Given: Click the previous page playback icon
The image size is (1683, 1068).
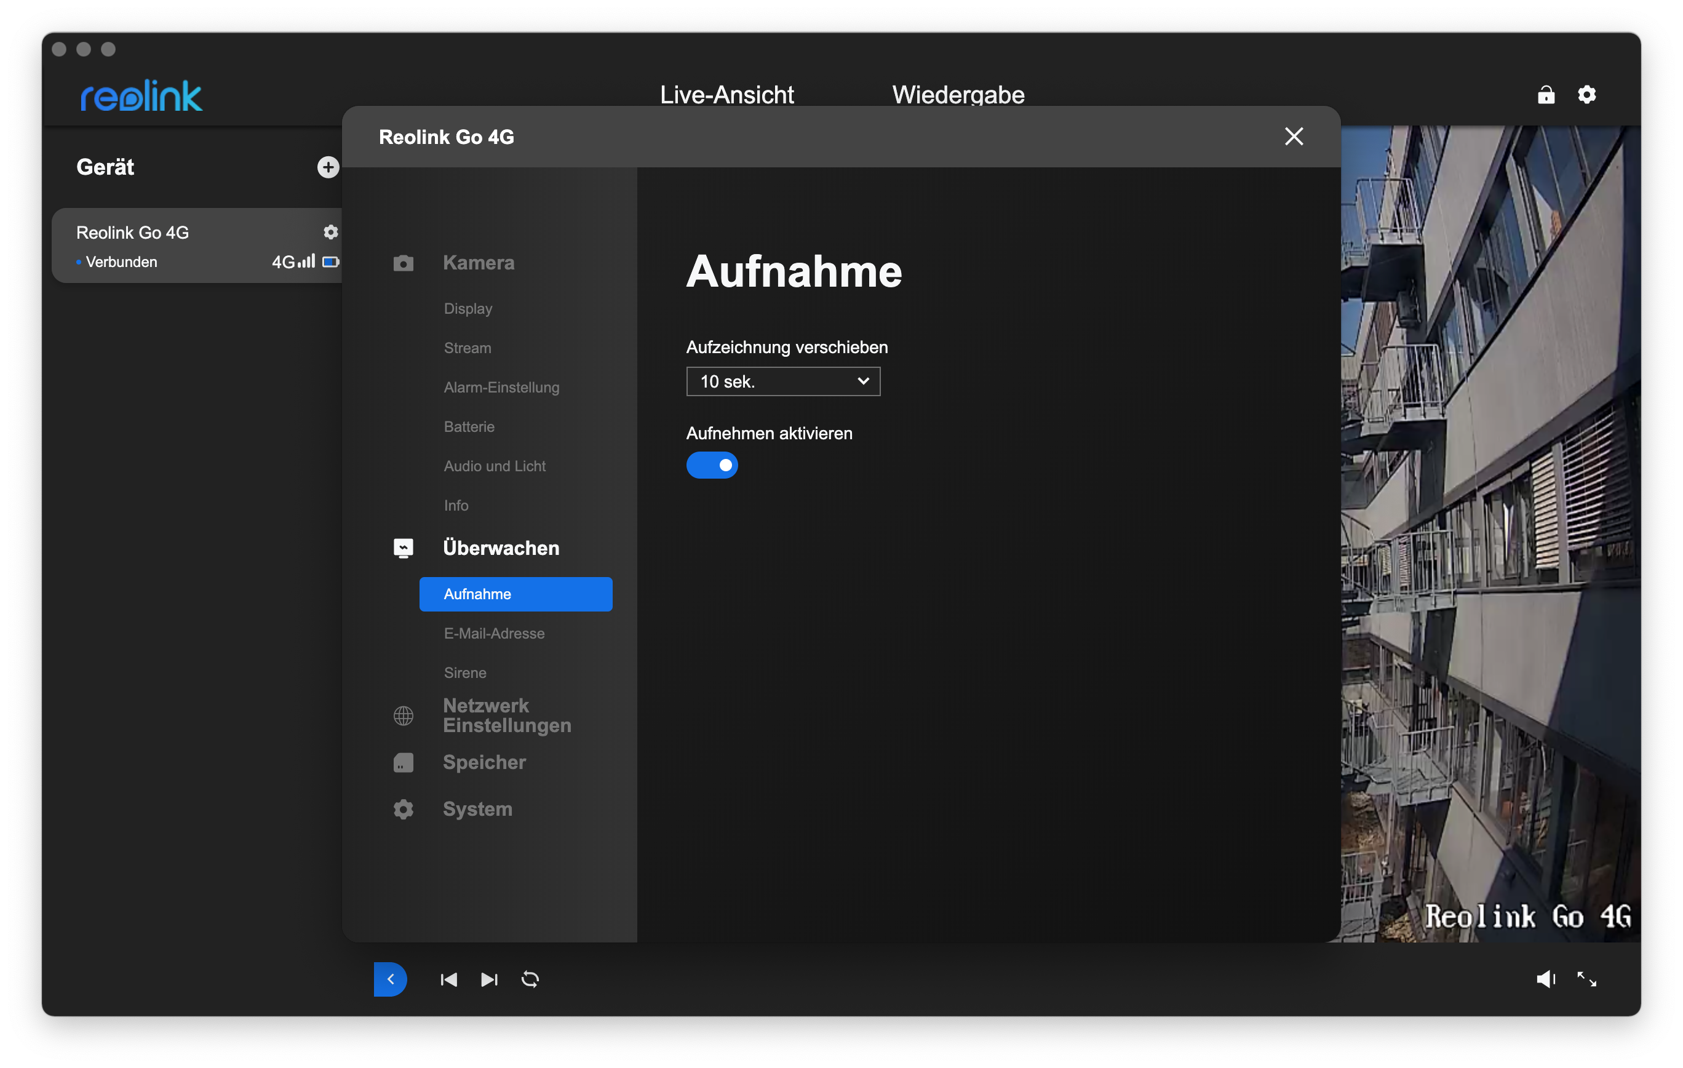Looking at the screenshot, I should (448, 979).
